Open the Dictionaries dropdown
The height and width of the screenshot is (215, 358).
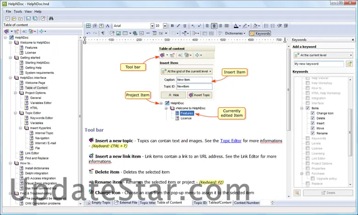pos(235,33)
